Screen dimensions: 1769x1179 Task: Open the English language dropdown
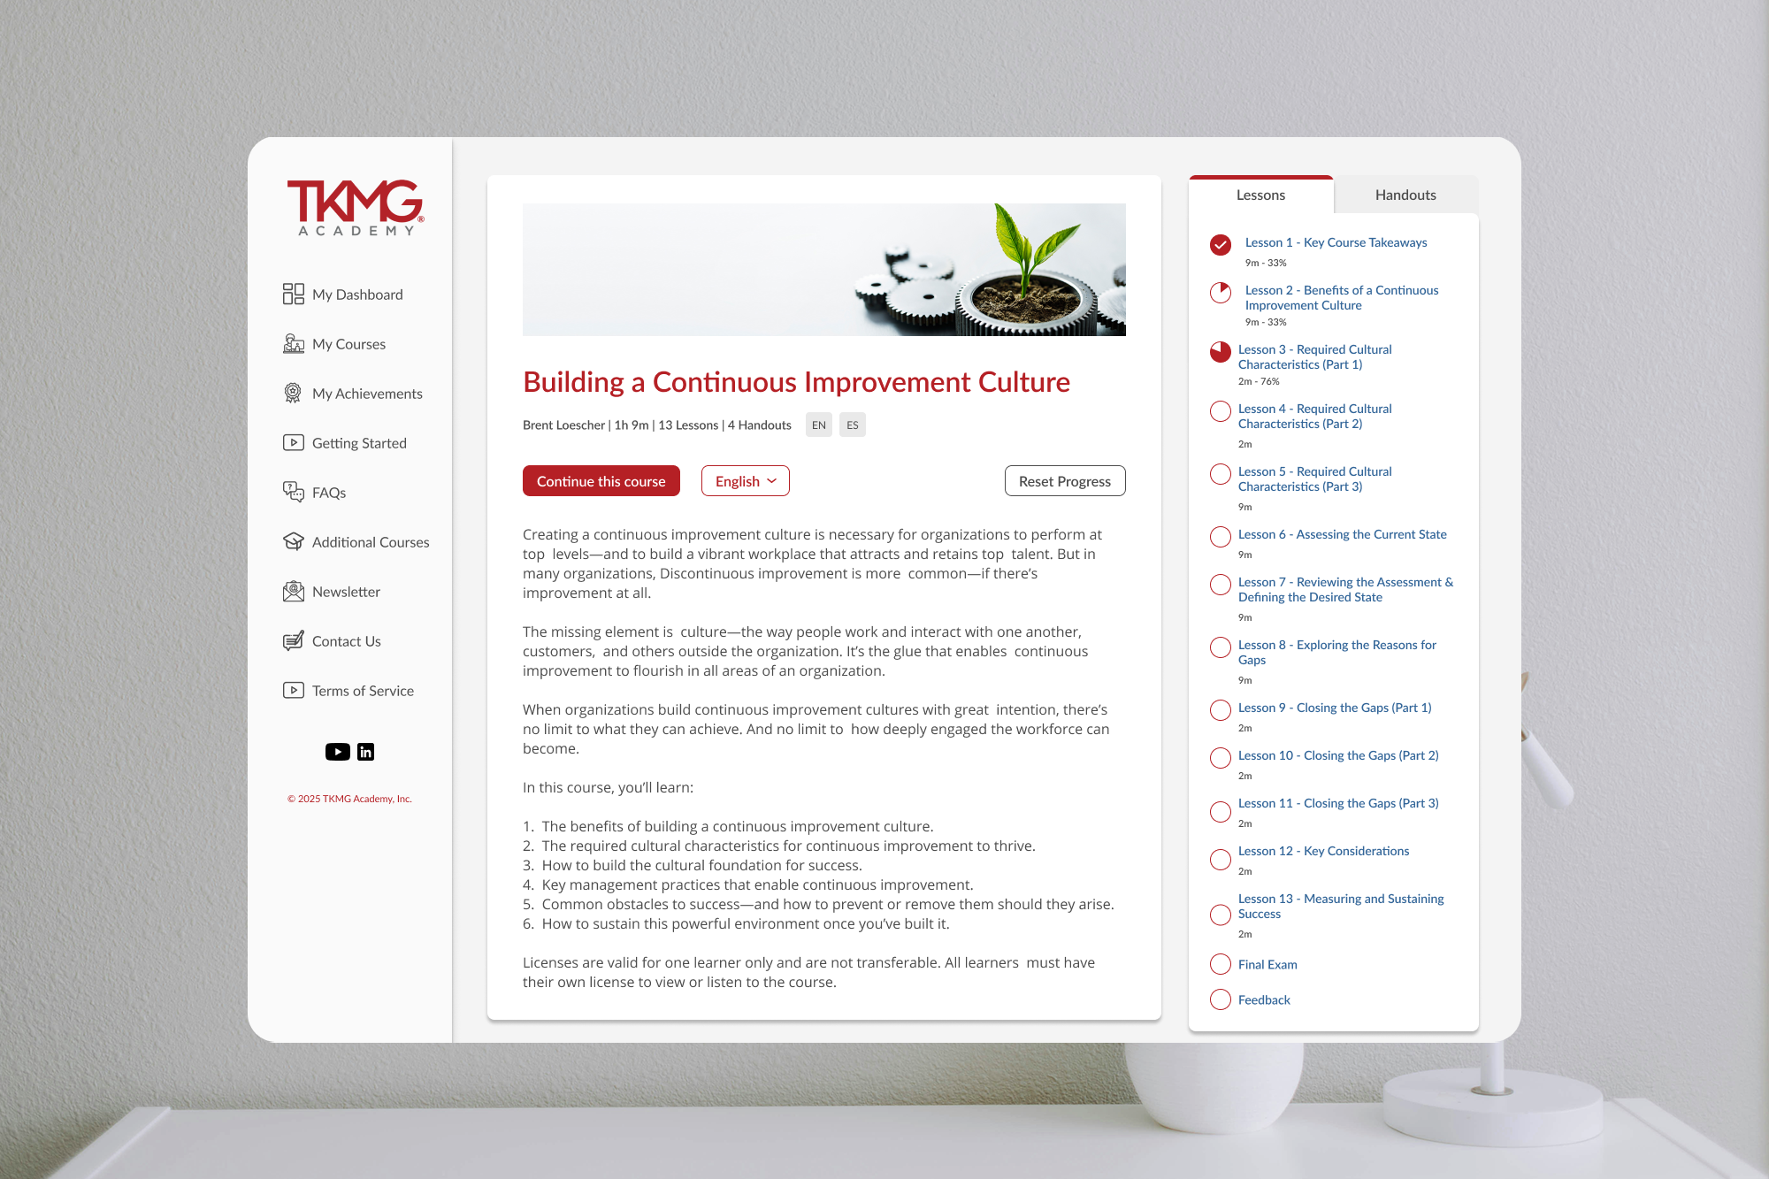[745, 481]
